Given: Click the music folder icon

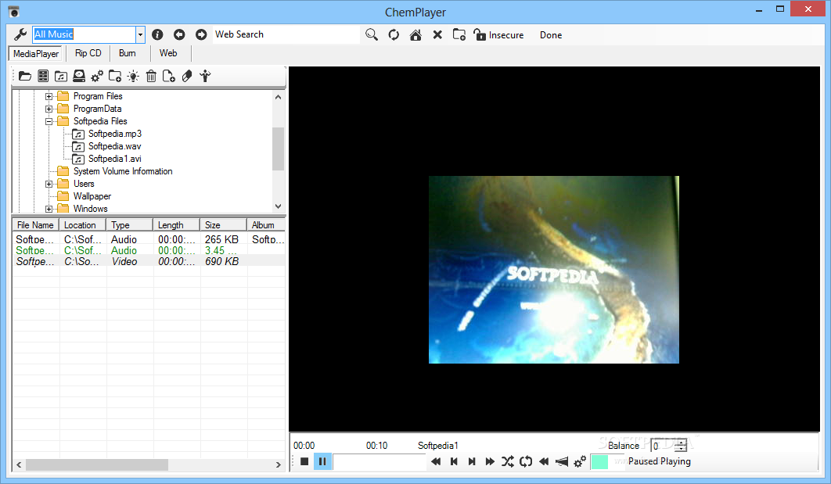Looking at the screenshot, I should point(61,77).
